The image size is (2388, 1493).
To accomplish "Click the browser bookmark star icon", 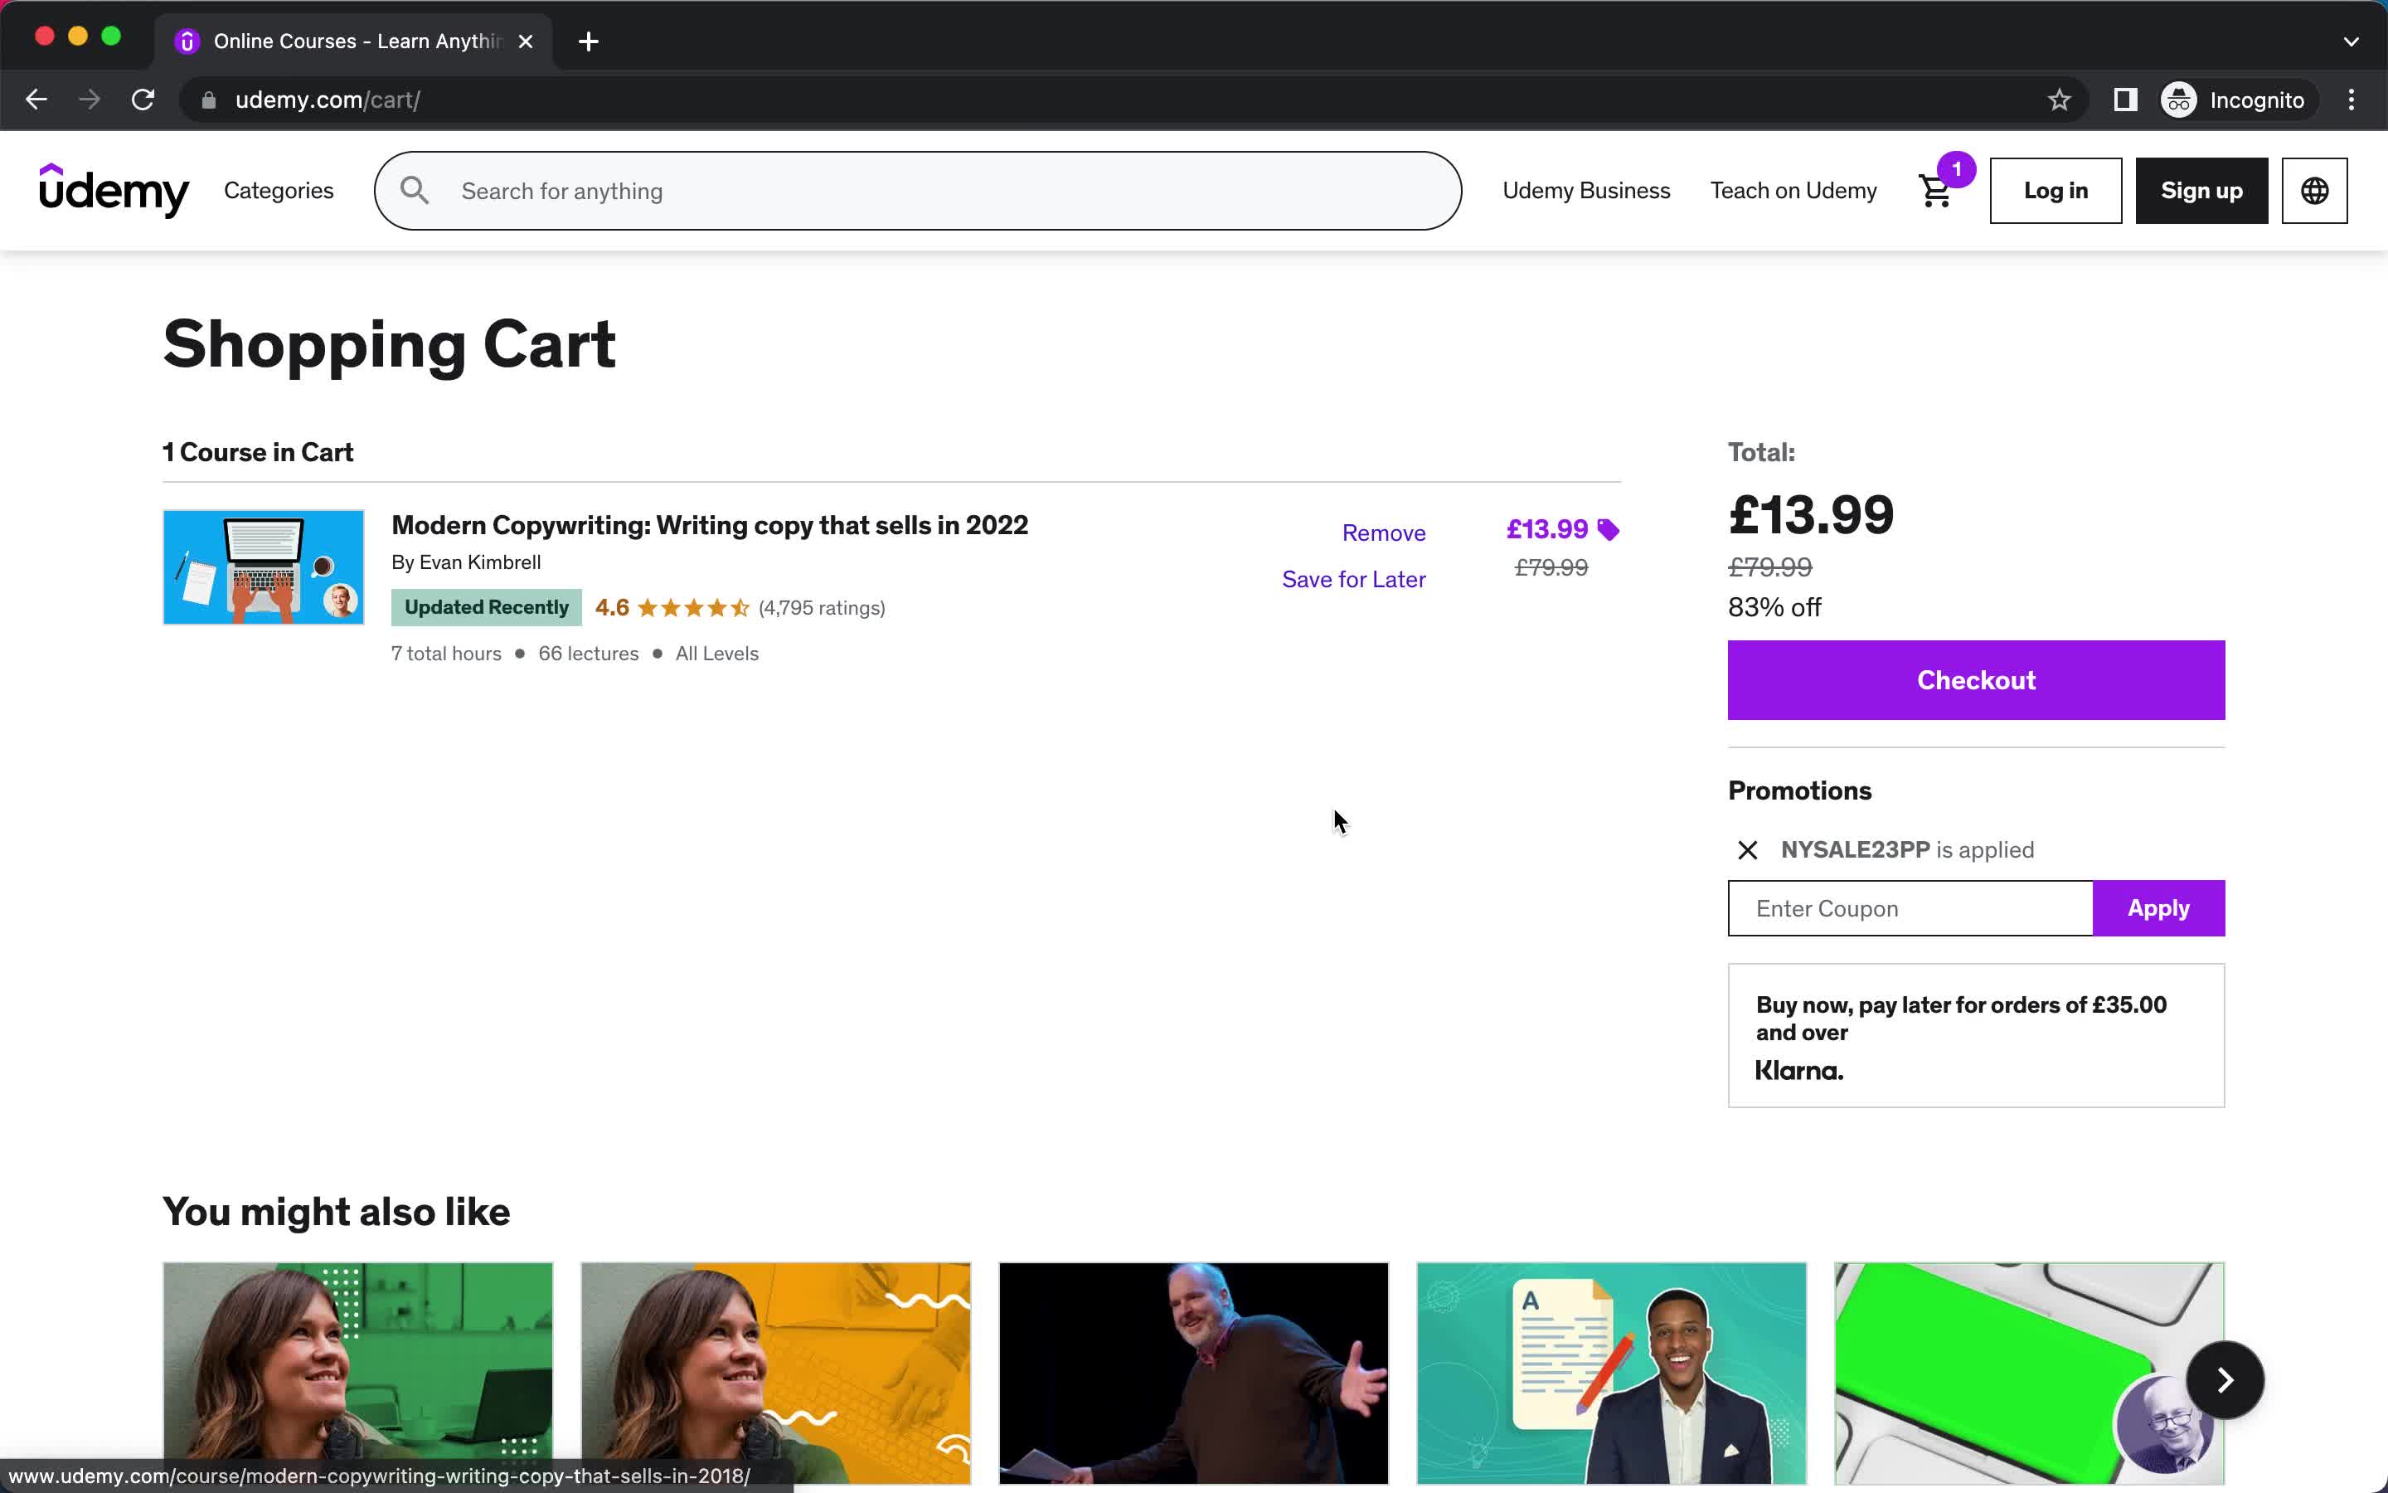I will point(2060,100).
